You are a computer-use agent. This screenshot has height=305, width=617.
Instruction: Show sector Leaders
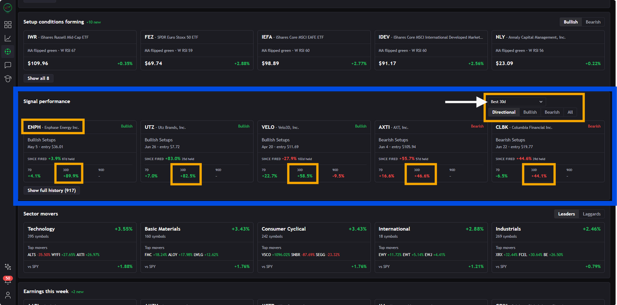(x=566, y=213)
